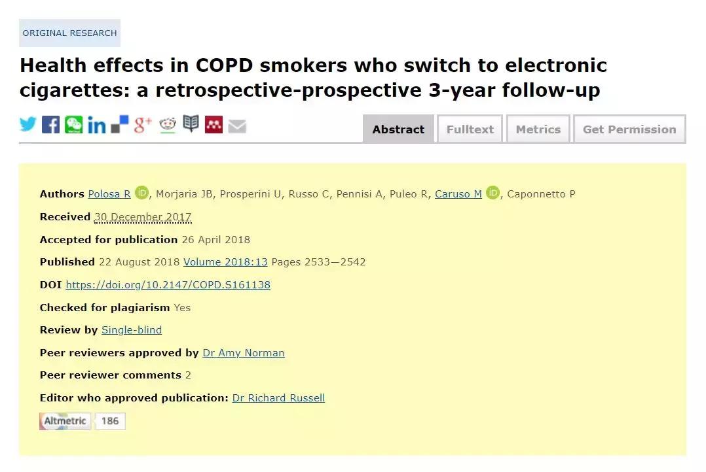Image resolution: width=706 pixels, height=472 pixels.
Task: Share the article on Facebook
Action: [x=50, y=124]
